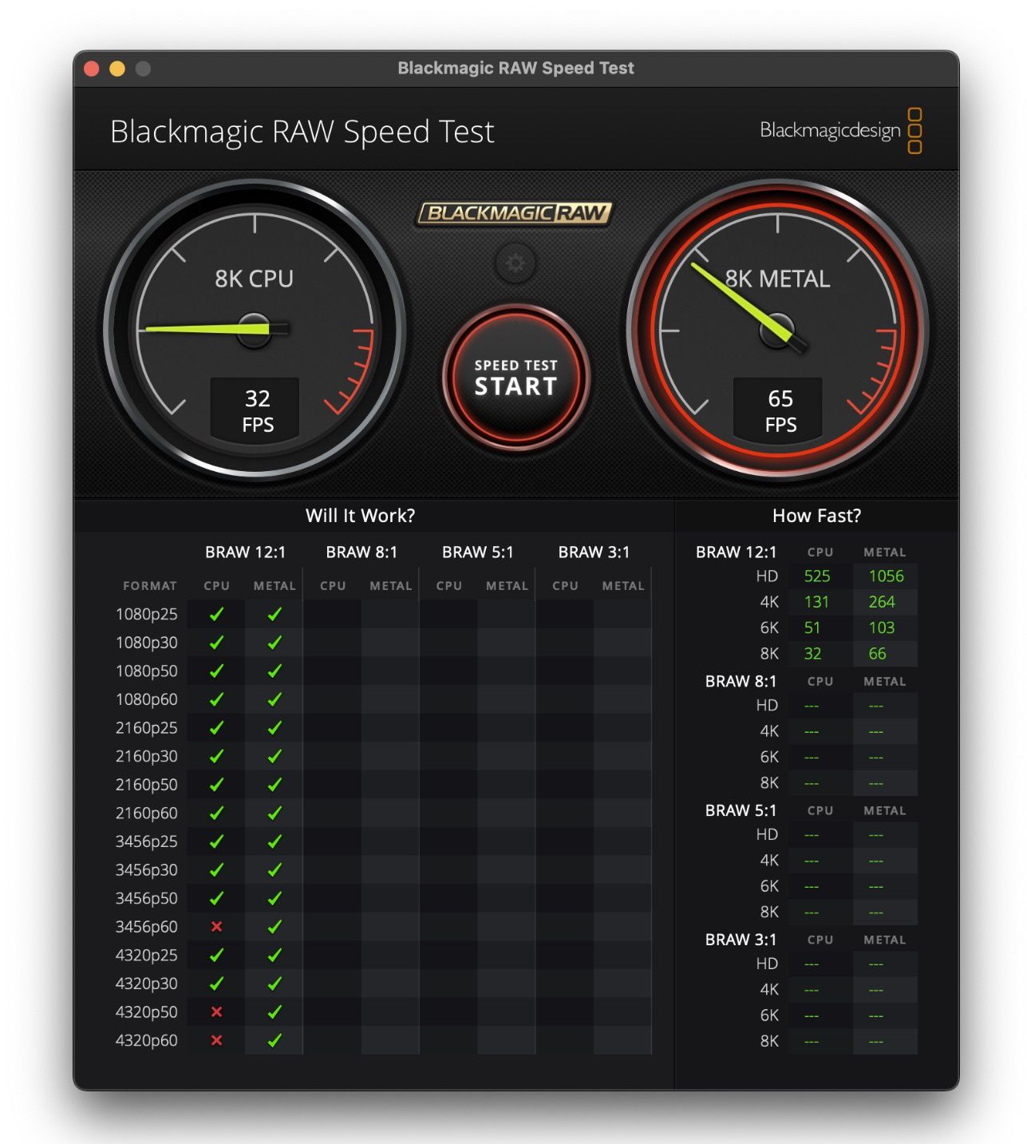Screen dimensions: 1027x1144
Task: Click the METAL checkmark for 2160p30
Action: pos(275,756)
